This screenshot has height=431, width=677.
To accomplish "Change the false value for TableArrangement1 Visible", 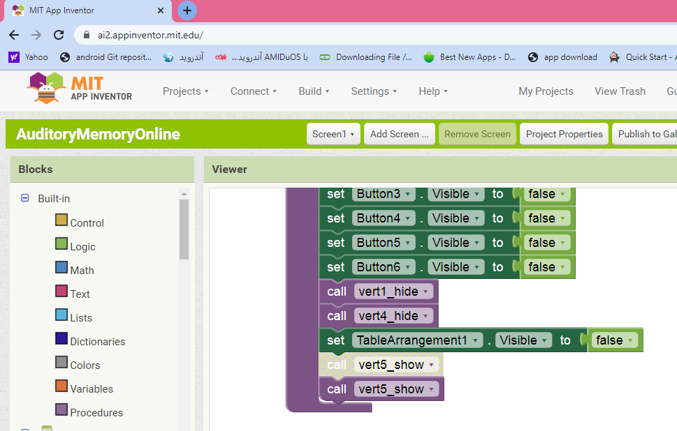I will coord(614,340).
